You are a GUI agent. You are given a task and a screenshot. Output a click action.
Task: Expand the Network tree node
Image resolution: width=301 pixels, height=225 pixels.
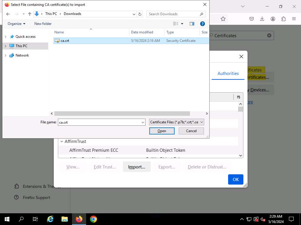pyautogui.click(x=6, y=55)
